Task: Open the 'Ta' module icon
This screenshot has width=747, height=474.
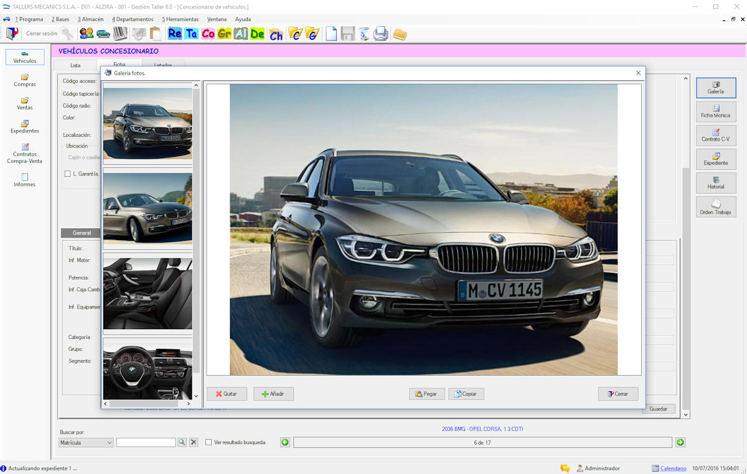Action: [191, 34]
